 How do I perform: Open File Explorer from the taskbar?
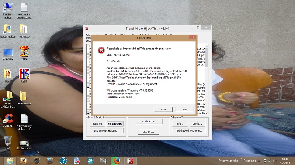coord(10,160)
